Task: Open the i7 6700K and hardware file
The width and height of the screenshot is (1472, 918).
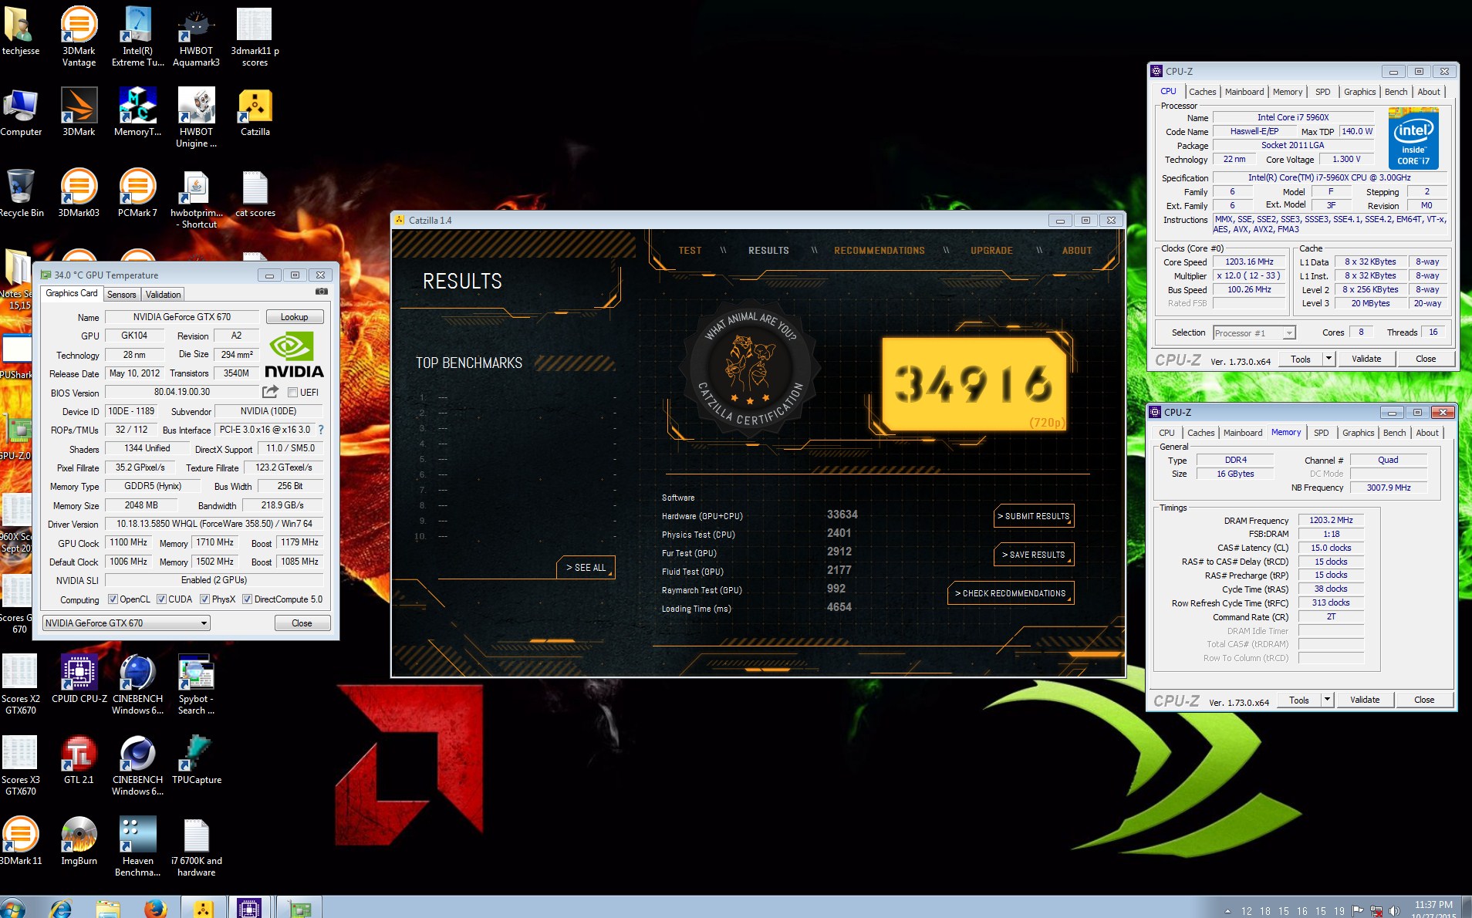Action: pyautogui.click(x=196, y=846)
